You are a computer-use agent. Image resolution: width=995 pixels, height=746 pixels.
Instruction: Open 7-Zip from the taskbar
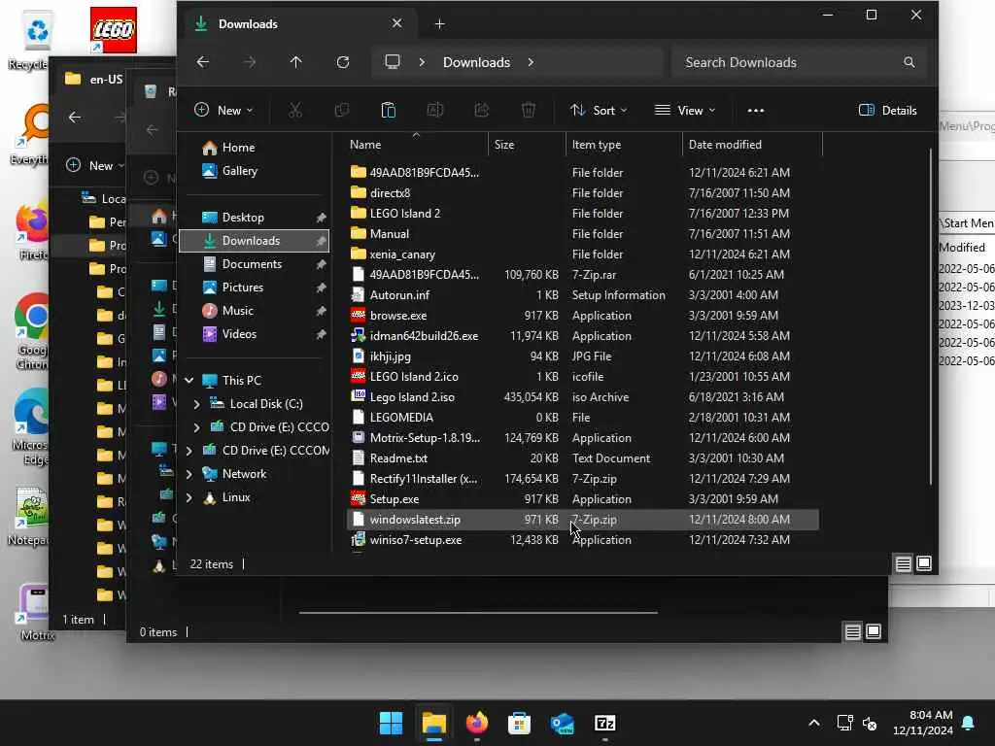point(604,723)
